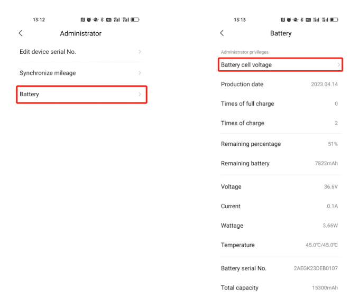The image size is (359, 299).
Task: Tap the Production date row
Action: [x=279, y=85]
